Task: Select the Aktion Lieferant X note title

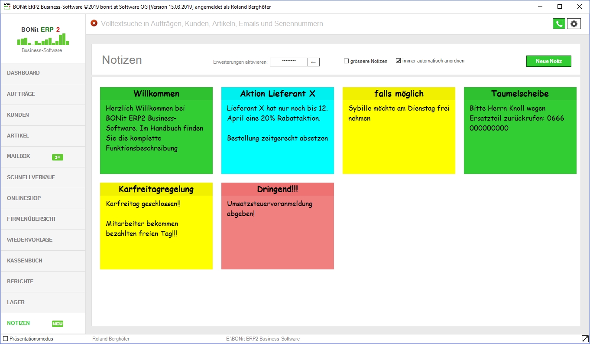Action: [278, 94]
